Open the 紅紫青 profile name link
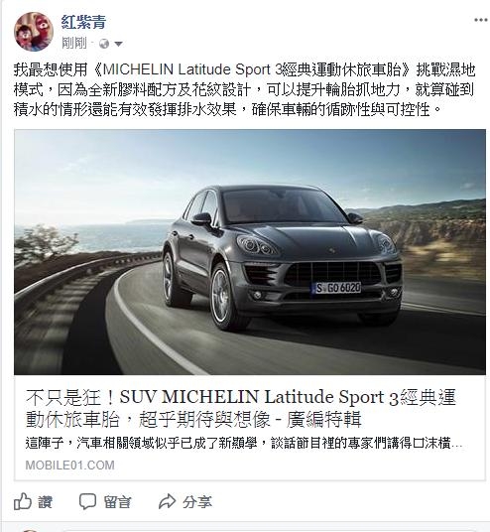 [x=83, y=22]
